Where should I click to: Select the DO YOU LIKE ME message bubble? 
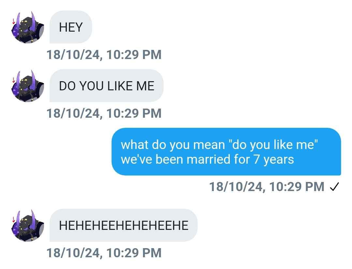pos(106,86)
